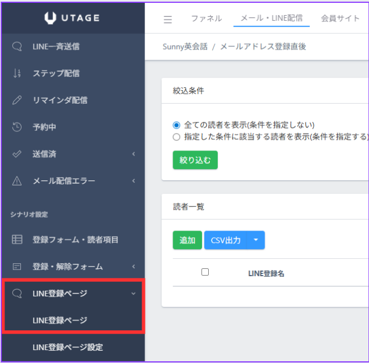This screenshot has height=363, width=369.
Task: Open LINE登録ページ設定 in sidebar
Action: pos(68,347)
